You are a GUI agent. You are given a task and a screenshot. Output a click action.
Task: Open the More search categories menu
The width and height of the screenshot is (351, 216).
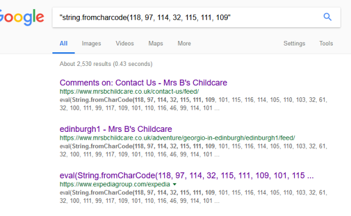(x=184, y=44)
